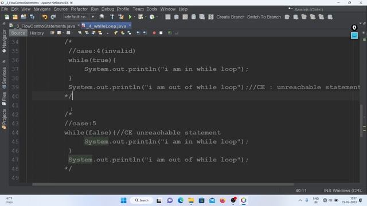Open the Refactor menu

click(79, 9)
